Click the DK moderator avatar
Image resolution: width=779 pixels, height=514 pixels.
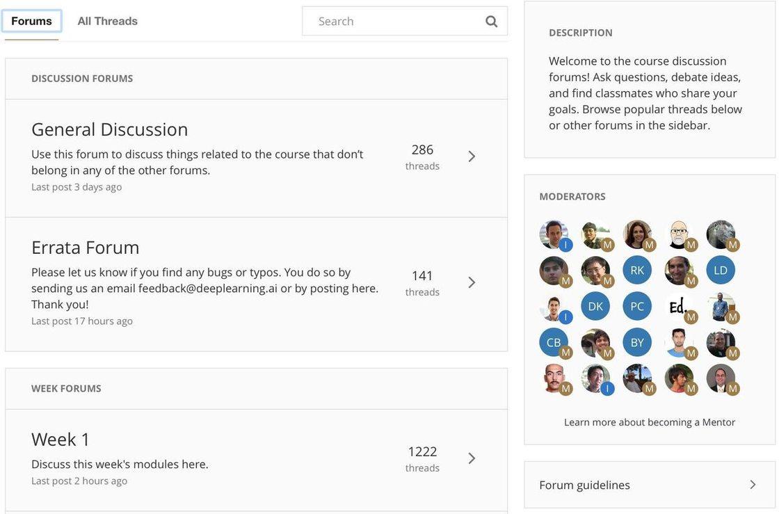click(595, 306)
